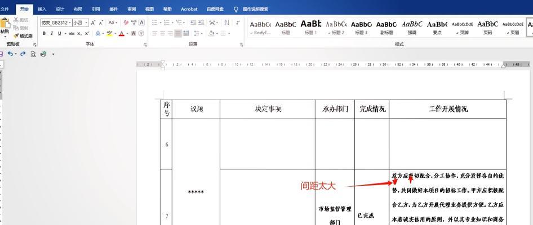Open the References (引用) tab
The image size is (533, 225).
(96, 9)
